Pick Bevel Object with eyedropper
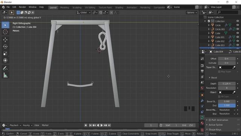This screenshot has height=136, width=241. click(x=234, y=92)
